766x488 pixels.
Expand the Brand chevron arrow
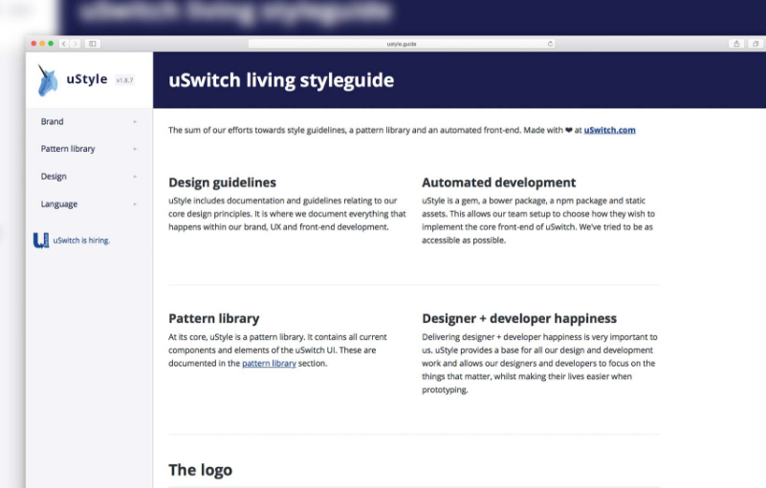point(135,121)
